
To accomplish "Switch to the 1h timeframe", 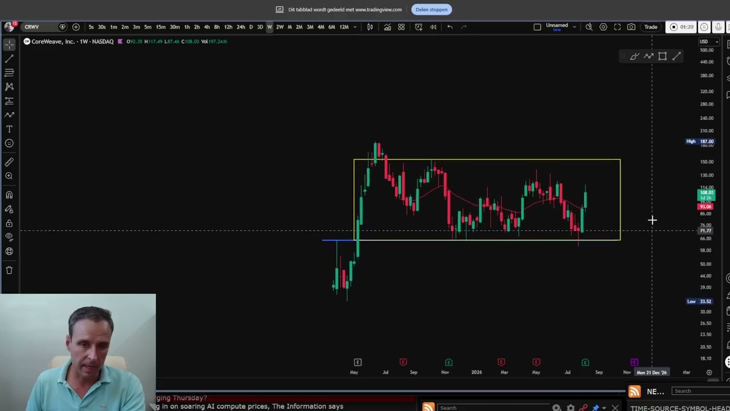I will pyautogui.click(x=187, y=27).
